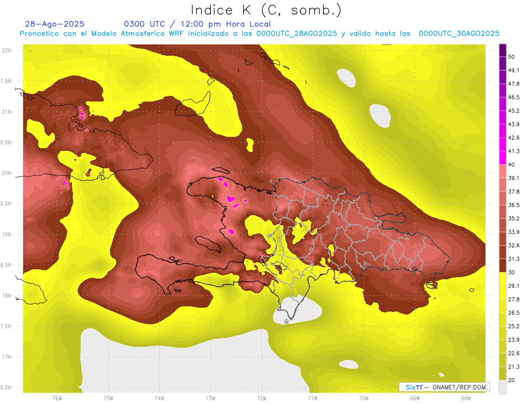Viewport: 523px width, 404px height.
Task: Click the legend value '30'
Action: click(512, 272)
